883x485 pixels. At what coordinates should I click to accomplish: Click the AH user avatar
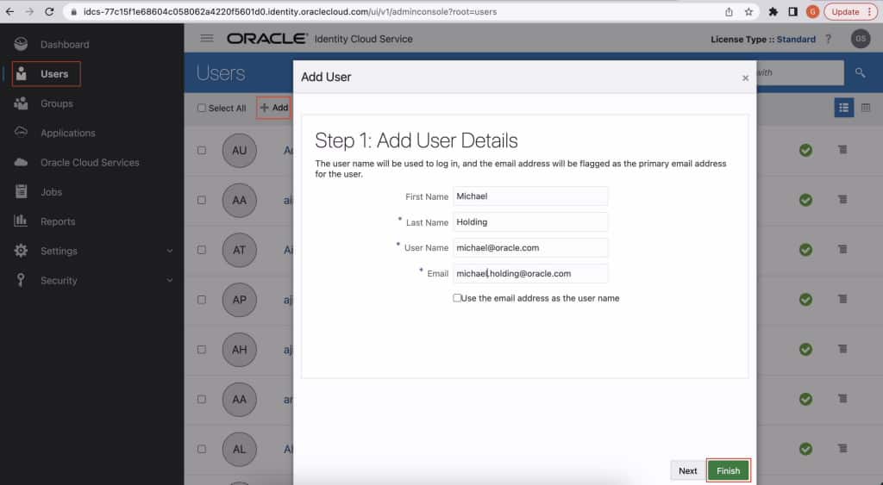tap(240, 350)
